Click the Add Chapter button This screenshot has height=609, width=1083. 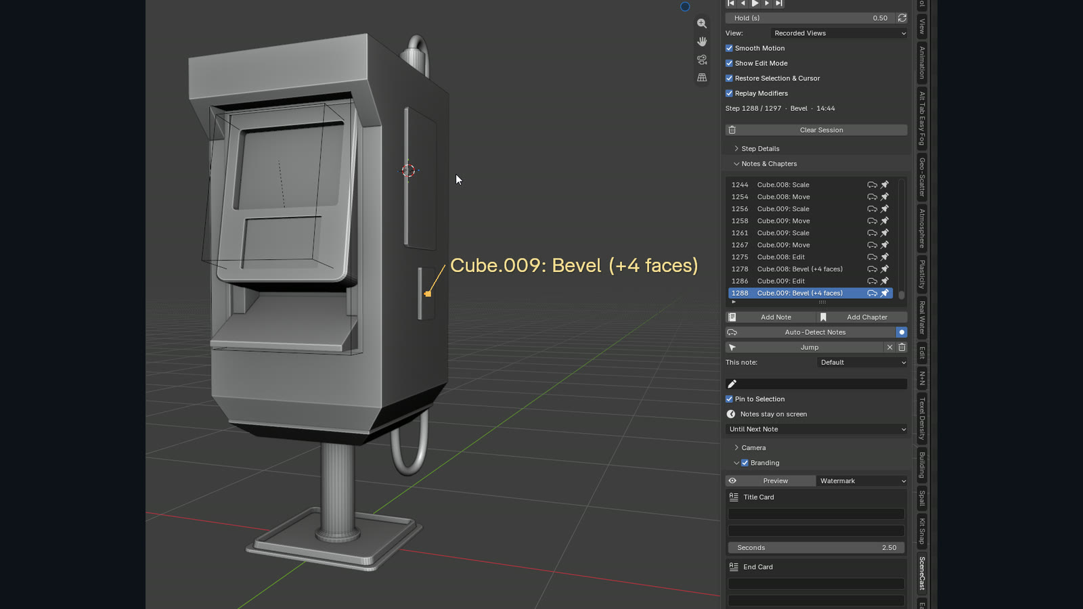coord(862,317)
